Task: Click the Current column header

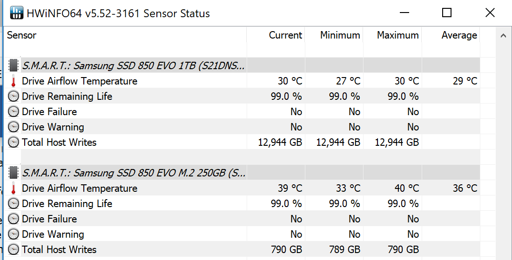Action: click(x=285, y=35)
